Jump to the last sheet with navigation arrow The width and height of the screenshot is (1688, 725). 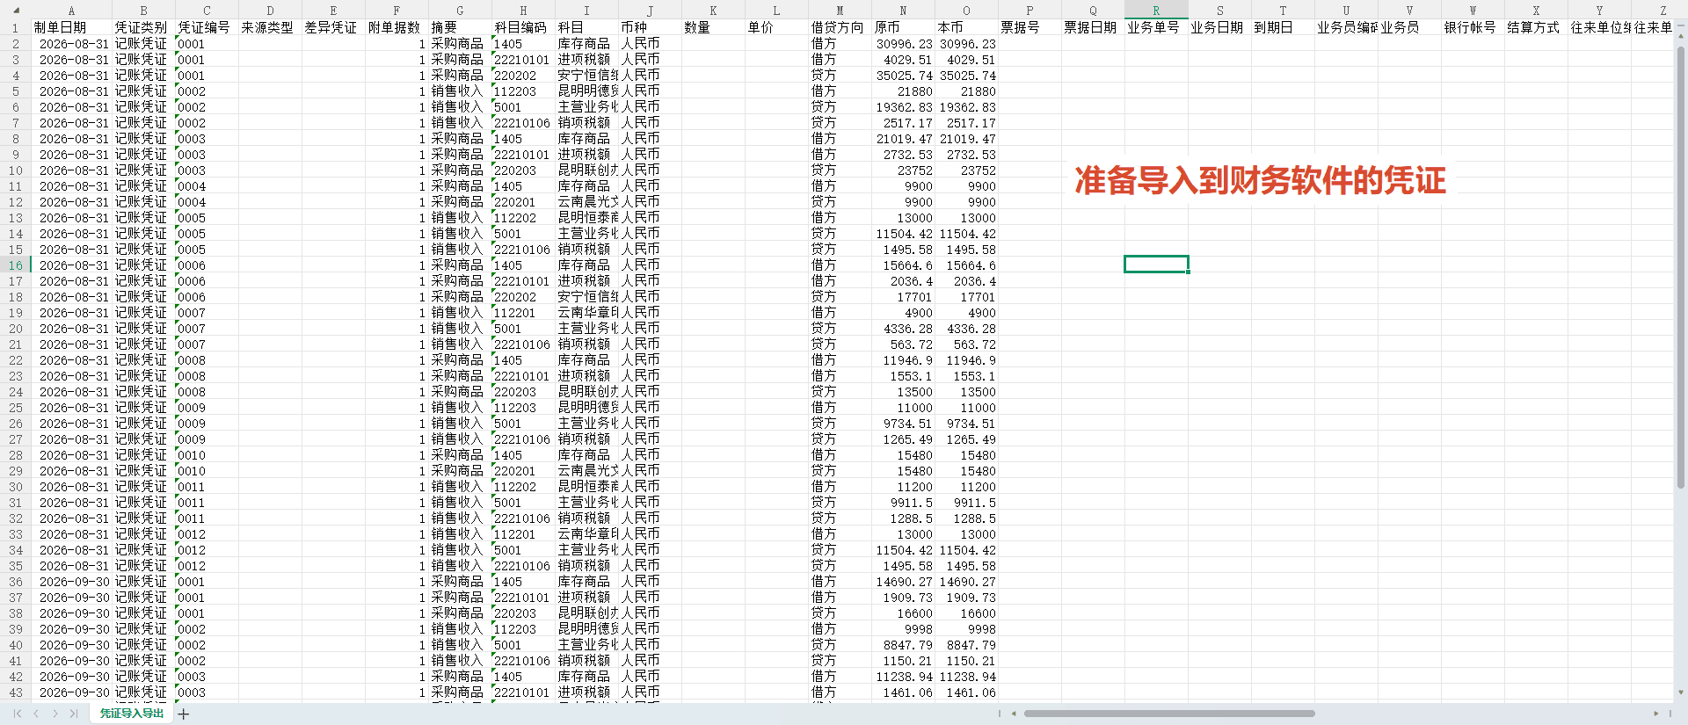click(74, 714)
